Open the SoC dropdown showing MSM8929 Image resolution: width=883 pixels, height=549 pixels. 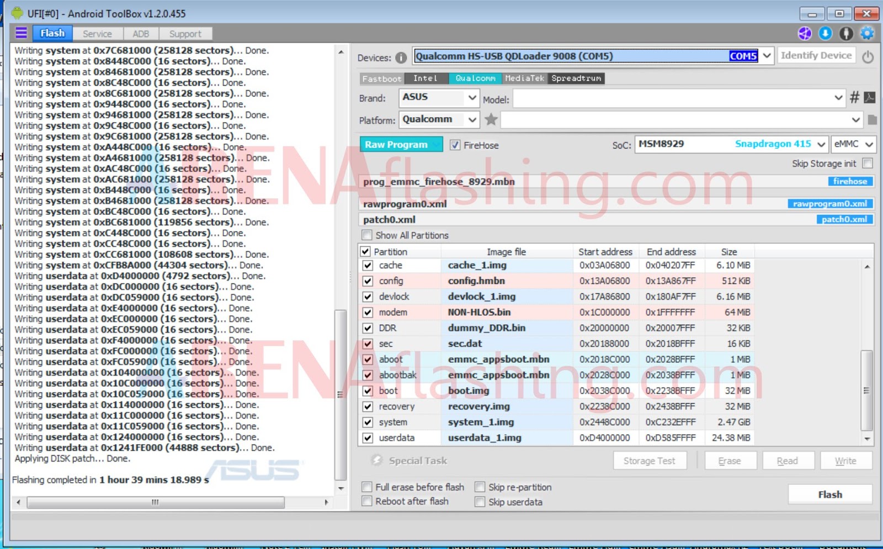731,144
